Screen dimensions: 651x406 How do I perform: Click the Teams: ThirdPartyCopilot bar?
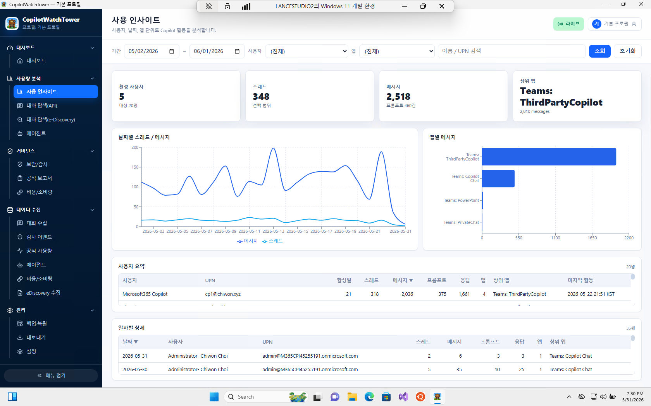coord(549,157)
